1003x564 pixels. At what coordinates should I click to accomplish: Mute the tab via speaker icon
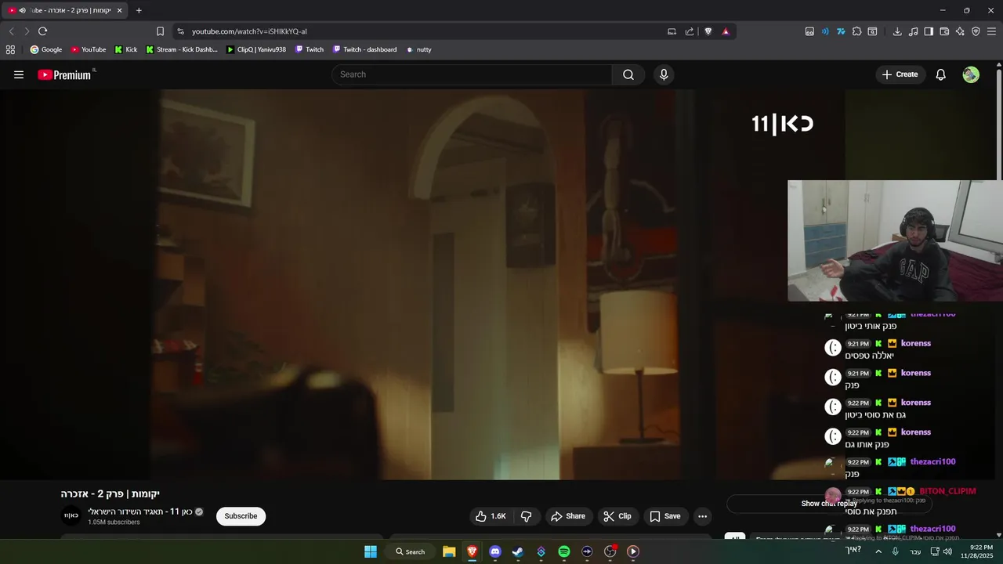[x=22, y=10]
